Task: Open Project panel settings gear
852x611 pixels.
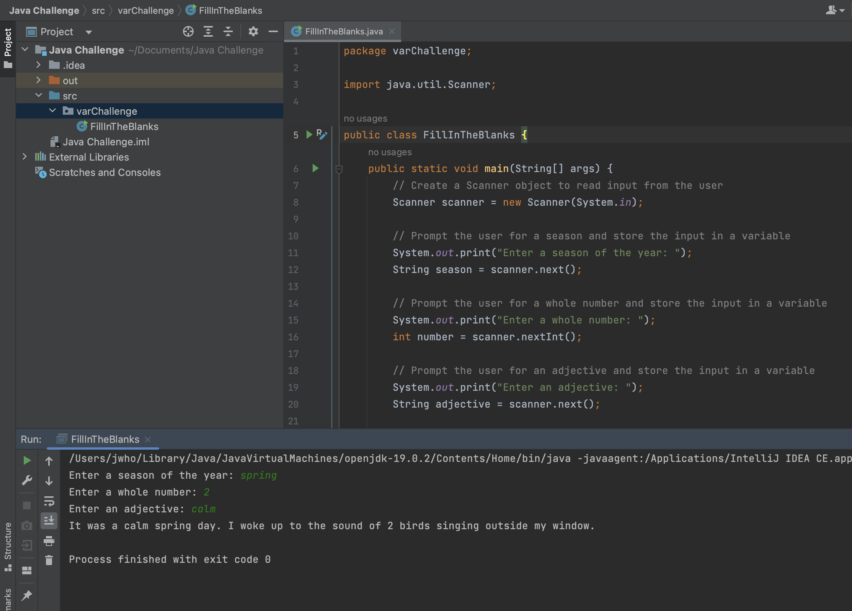Action: 253,31
